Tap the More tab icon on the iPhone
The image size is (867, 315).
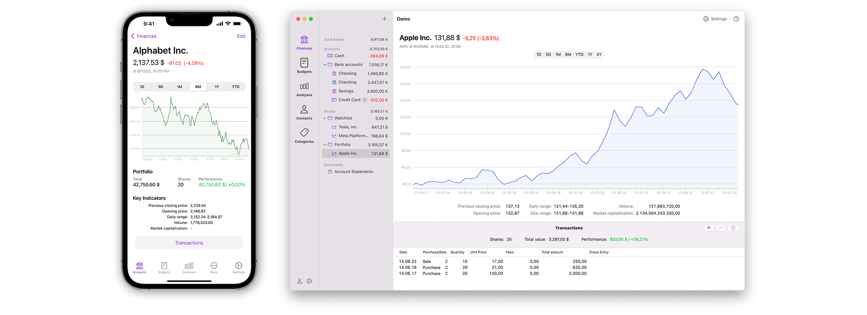tap(214, 266)
